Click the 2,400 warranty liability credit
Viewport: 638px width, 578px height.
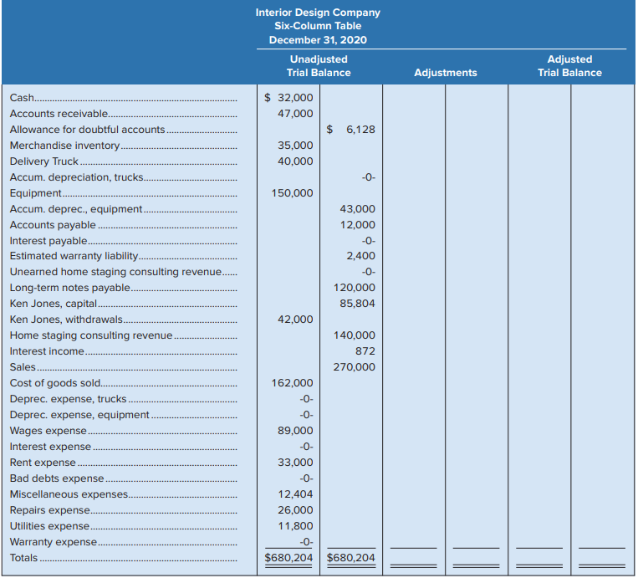pyautogui.click(x=361, y=256)
